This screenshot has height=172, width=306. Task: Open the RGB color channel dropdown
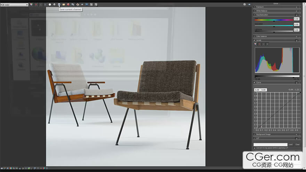point(14,5)
